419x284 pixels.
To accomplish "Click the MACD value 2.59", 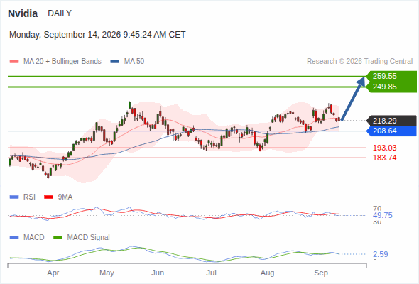I will [381, 254].
